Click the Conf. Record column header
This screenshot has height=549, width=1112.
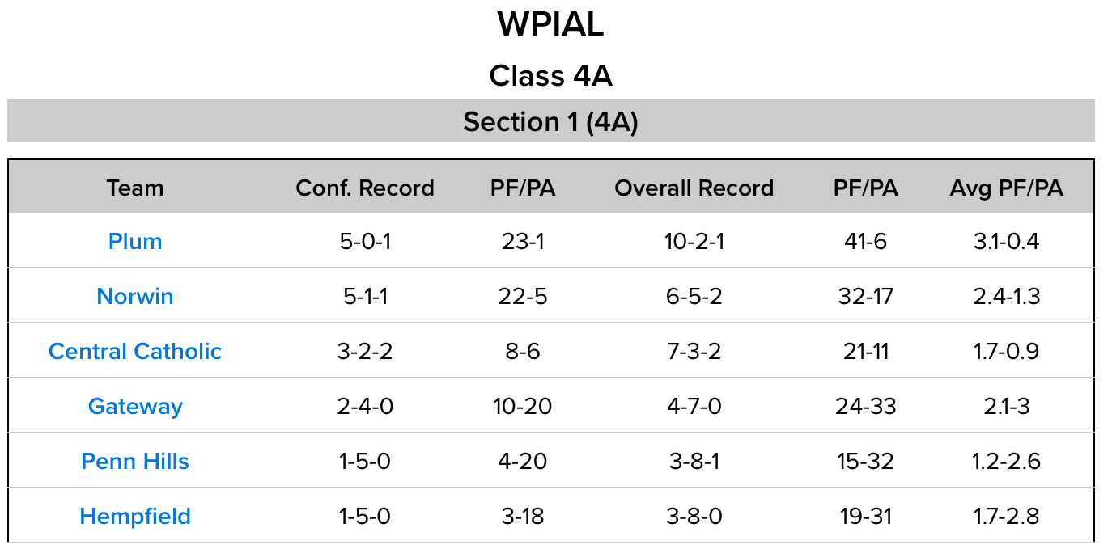365,188
